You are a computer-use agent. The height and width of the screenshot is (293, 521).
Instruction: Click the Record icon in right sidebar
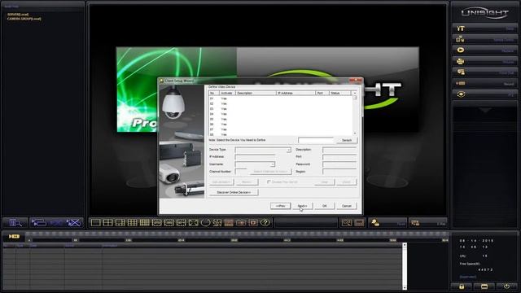(461, 83)
